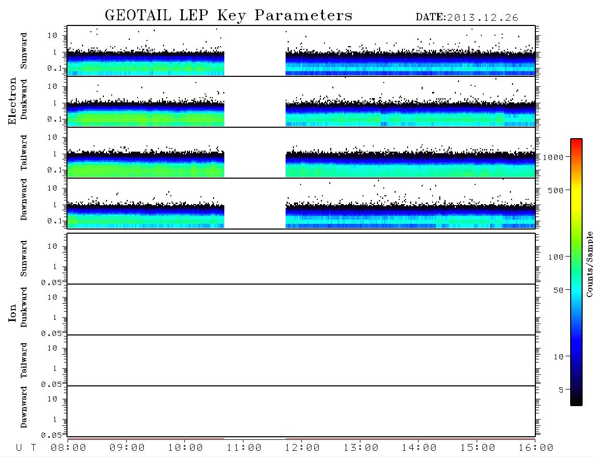593x457 pixels.
Task: Click the 10 colorbar tick label
Action: point(558,357)
